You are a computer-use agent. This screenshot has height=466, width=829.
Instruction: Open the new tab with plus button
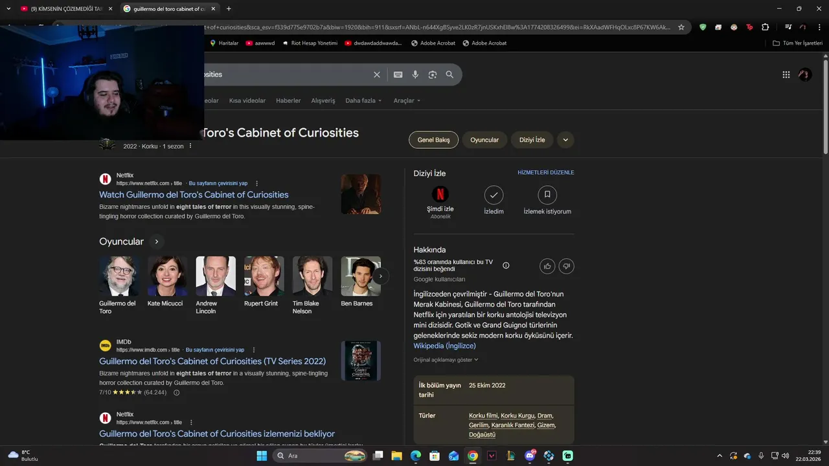[x=229, y=8]
